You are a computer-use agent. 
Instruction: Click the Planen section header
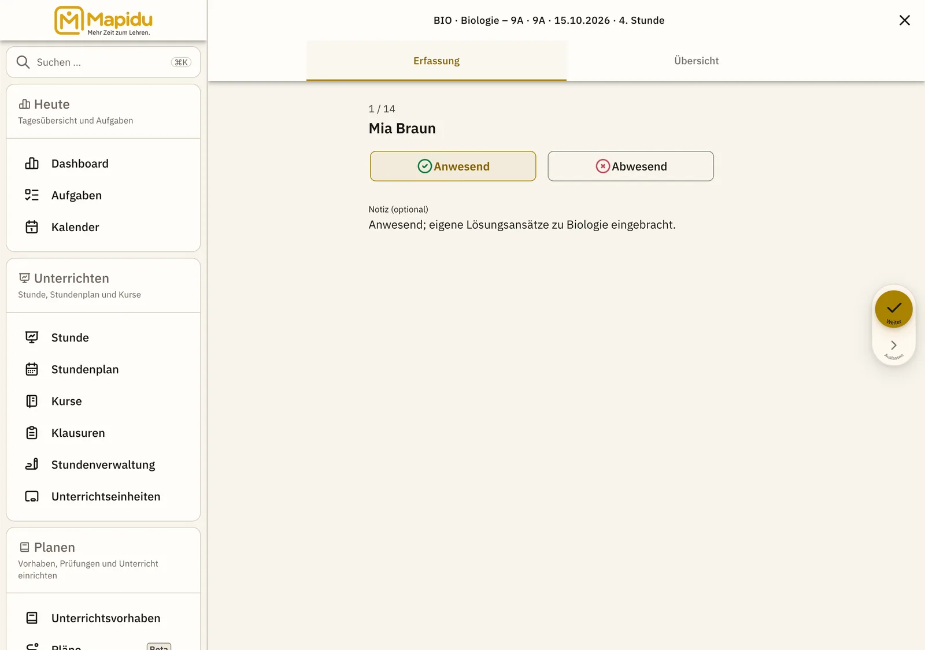tap(103, 560)
